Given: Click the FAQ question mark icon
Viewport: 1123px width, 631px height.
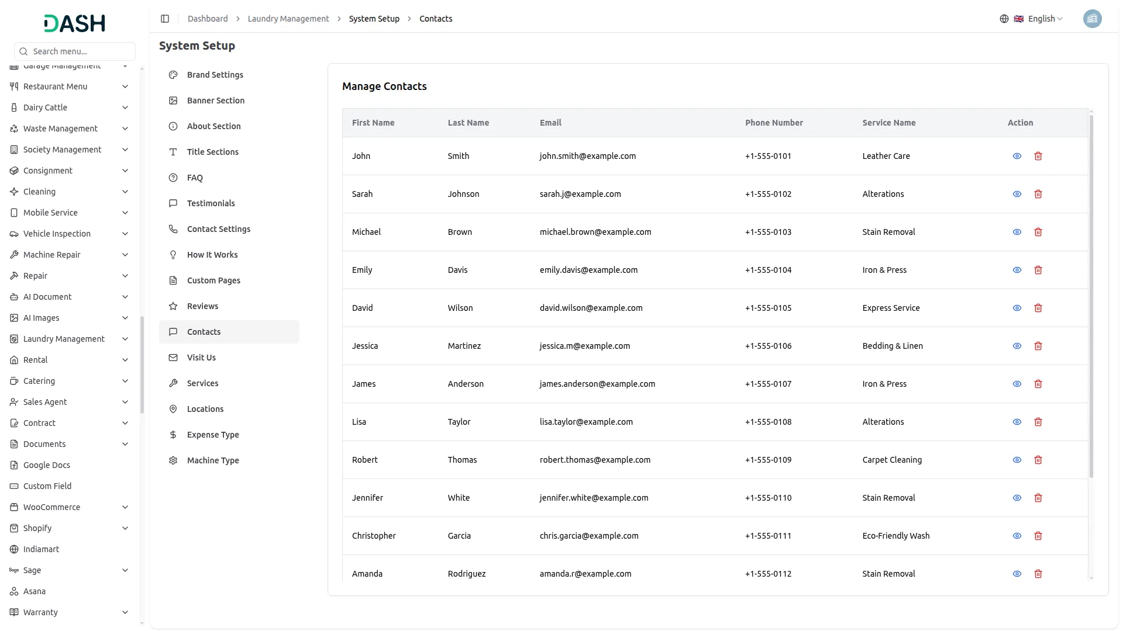Looking at the screenshot, I should pos(173,178).
